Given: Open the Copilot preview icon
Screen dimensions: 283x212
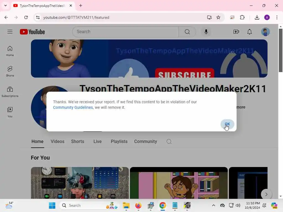Looking at the screenshot, I should click(274, 205).
